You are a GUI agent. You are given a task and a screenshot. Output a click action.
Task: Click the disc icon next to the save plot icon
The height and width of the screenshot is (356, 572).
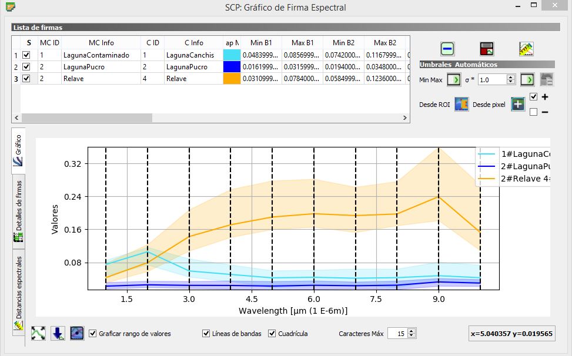click(x=77, y=333)
